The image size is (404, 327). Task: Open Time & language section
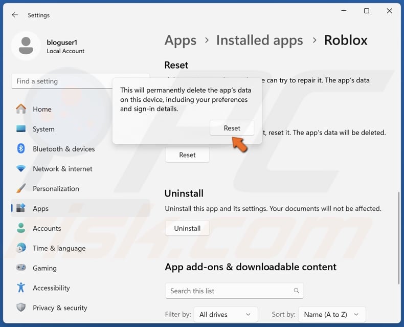point(59,248)
